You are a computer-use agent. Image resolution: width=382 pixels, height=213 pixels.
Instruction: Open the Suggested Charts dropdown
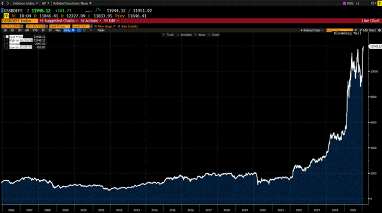(x=58, y=21)
